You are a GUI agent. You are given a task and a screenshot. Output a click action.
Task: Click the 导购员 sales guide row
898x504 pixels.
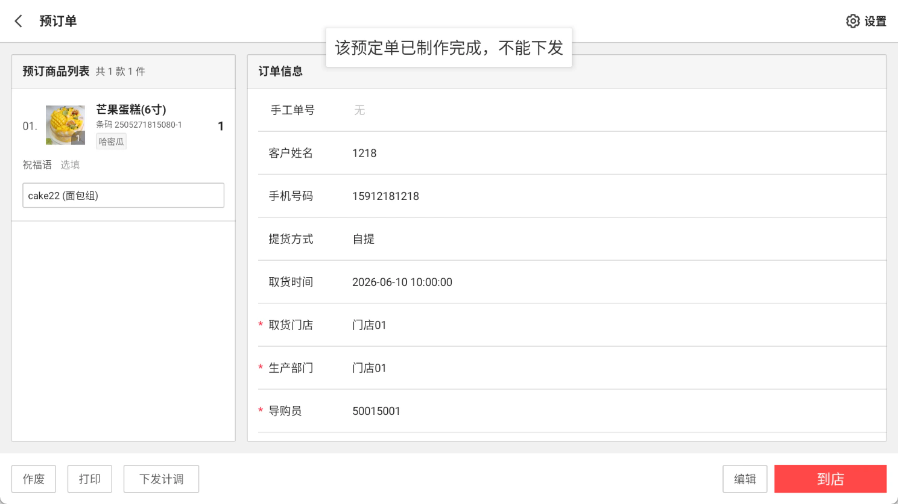click(x=572, y=411)
